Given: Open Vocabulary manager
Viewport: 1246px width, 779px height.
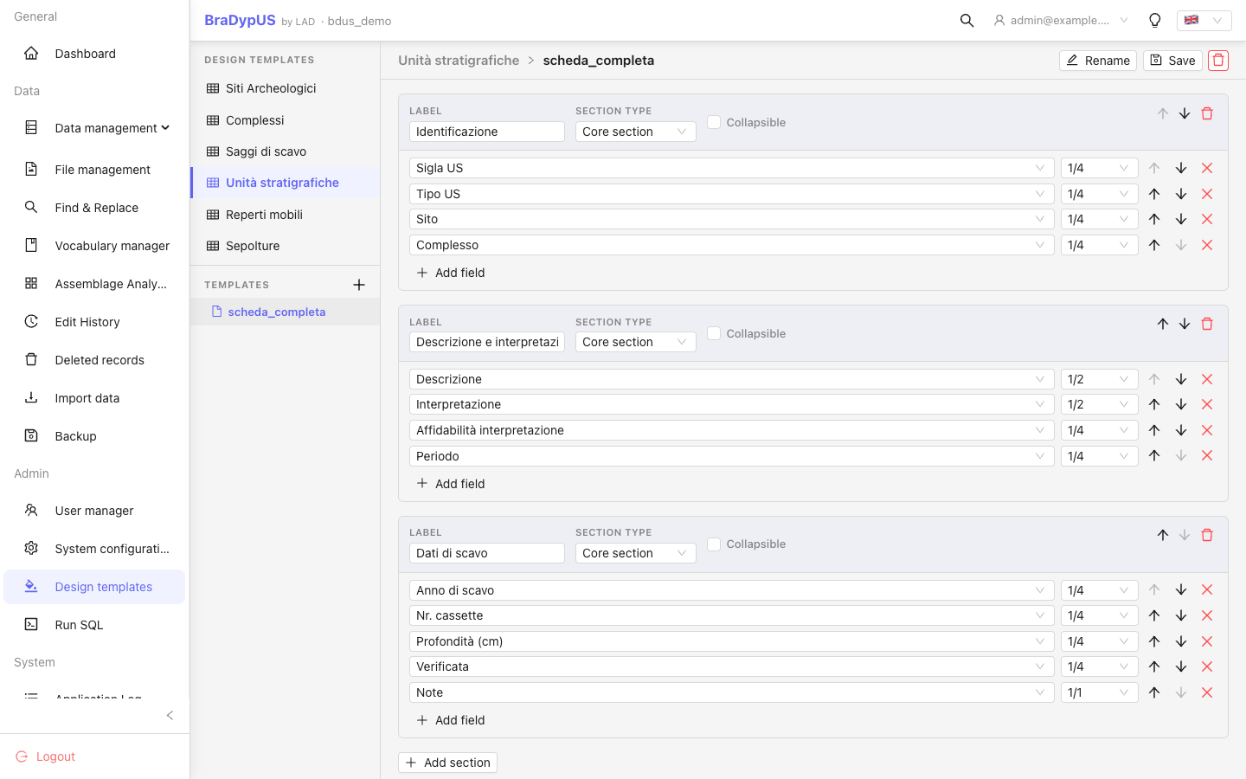Looking at the screenshot, I should point(95,246).
